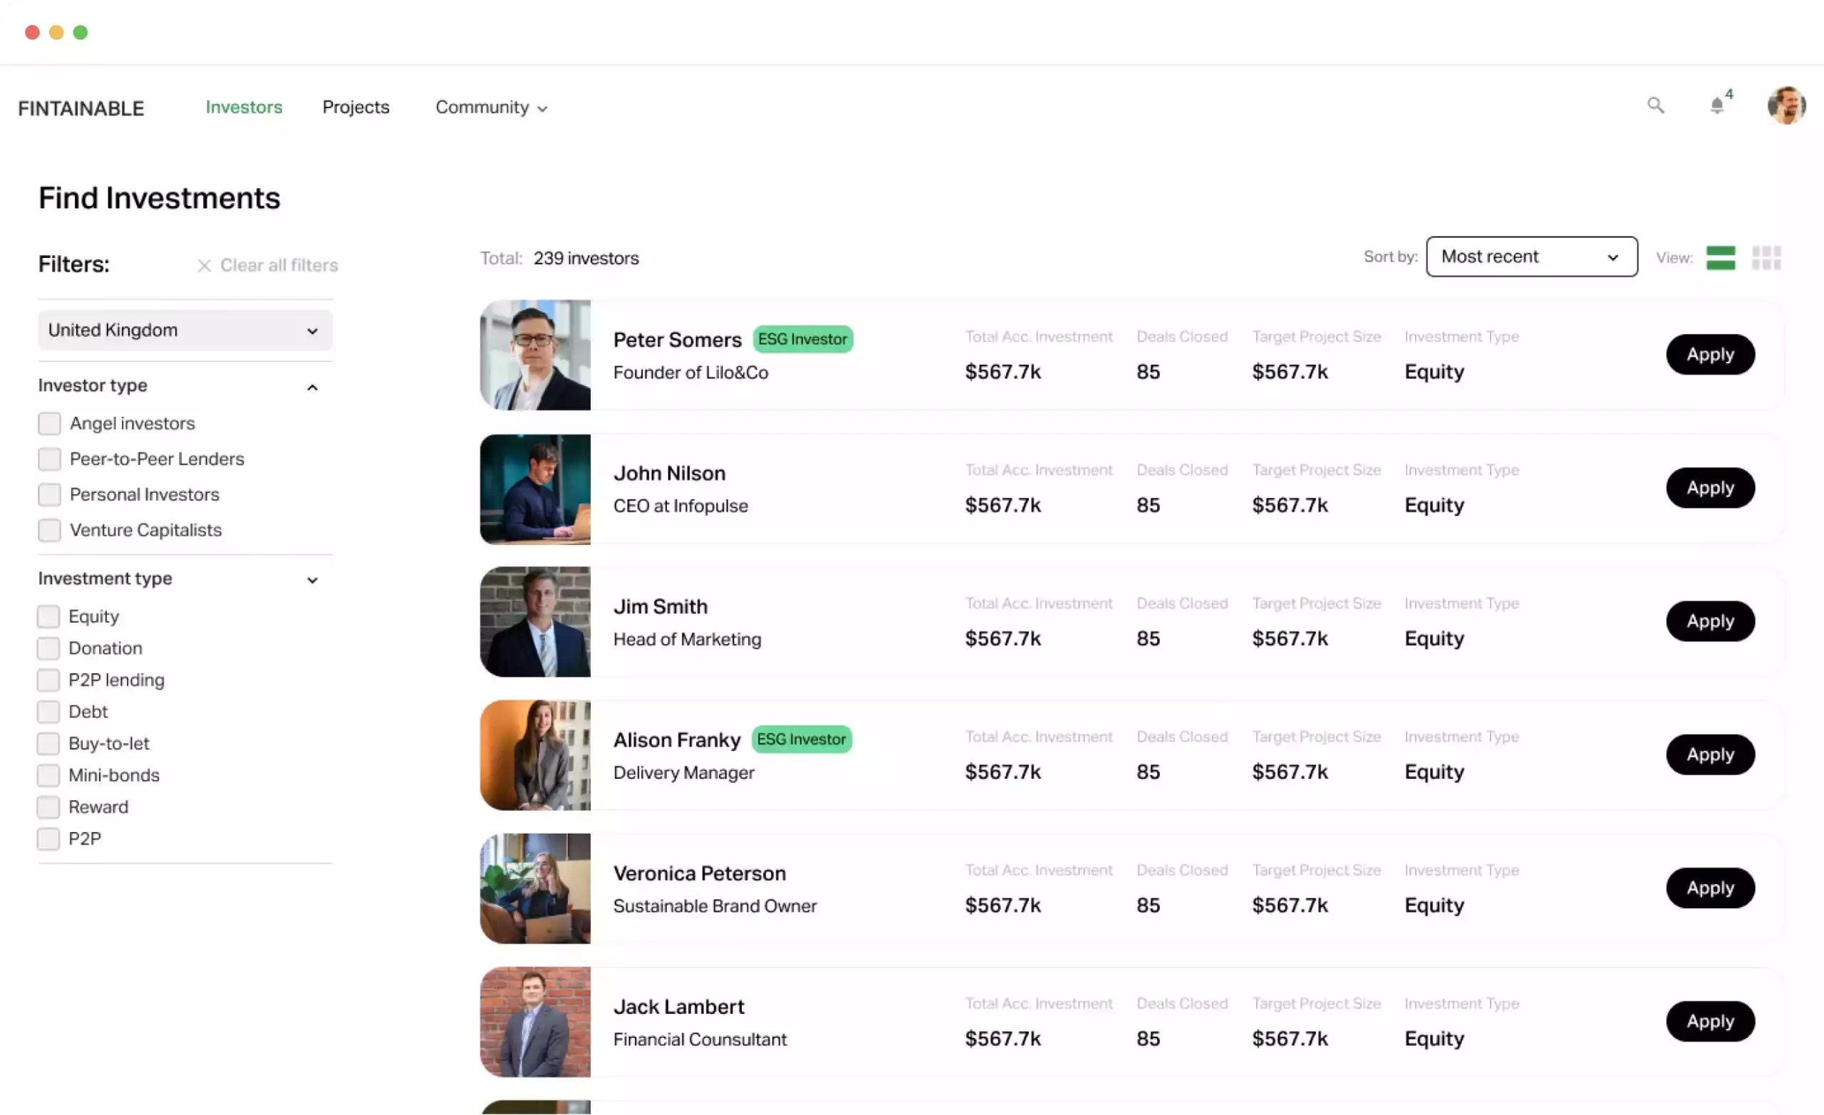The width and height of the screenshot is (1824, 1115).
Task: Click the FINTAINABLE logo
Action: click(81, 109)
